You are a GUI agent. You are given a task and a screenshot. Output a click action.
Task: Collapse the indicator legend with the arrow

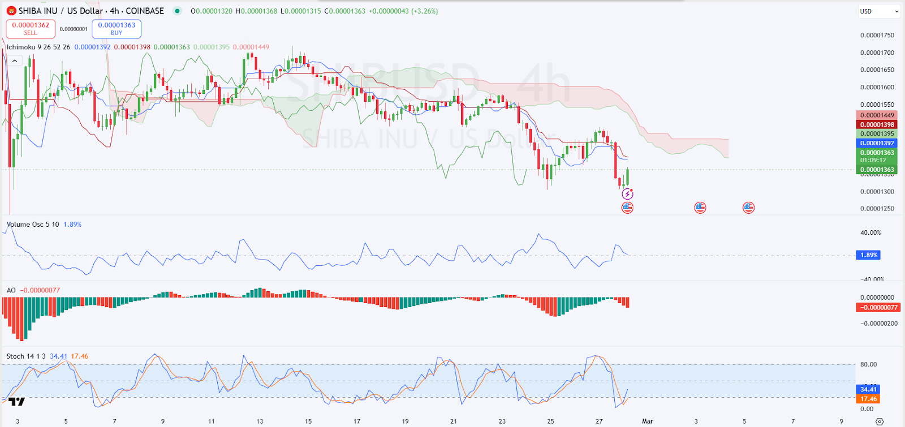[14, 61]
